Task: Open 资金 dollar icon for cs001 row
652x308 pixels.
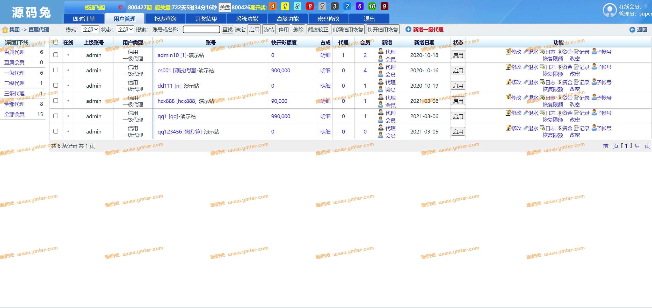Action: 560,67
